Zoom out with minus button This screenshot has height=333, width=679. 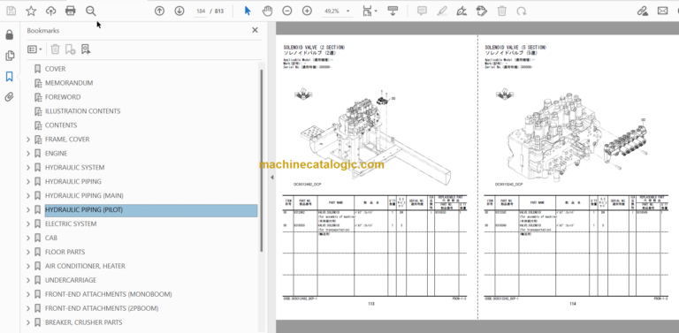(287, 11)
